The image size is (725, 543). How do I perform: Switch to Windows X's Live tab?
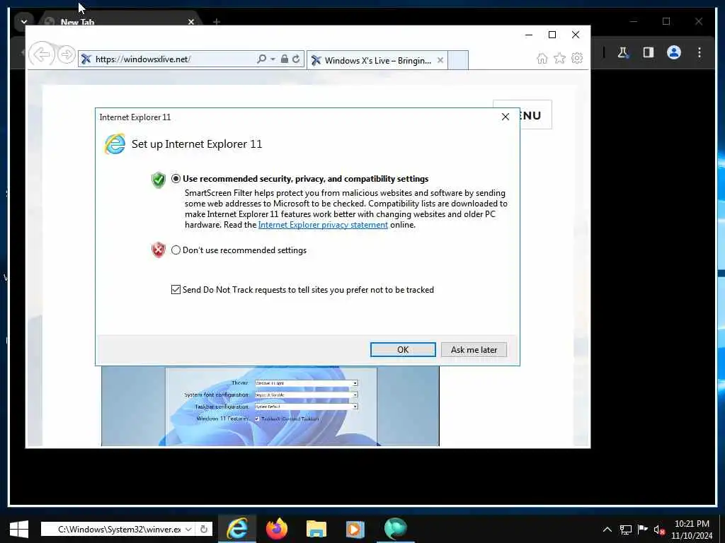click(377, 61)
